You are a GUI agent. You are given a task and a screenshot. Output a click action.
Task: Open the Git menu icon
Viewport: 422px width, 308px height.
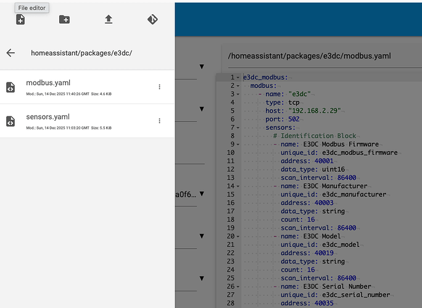click(152, 20)
